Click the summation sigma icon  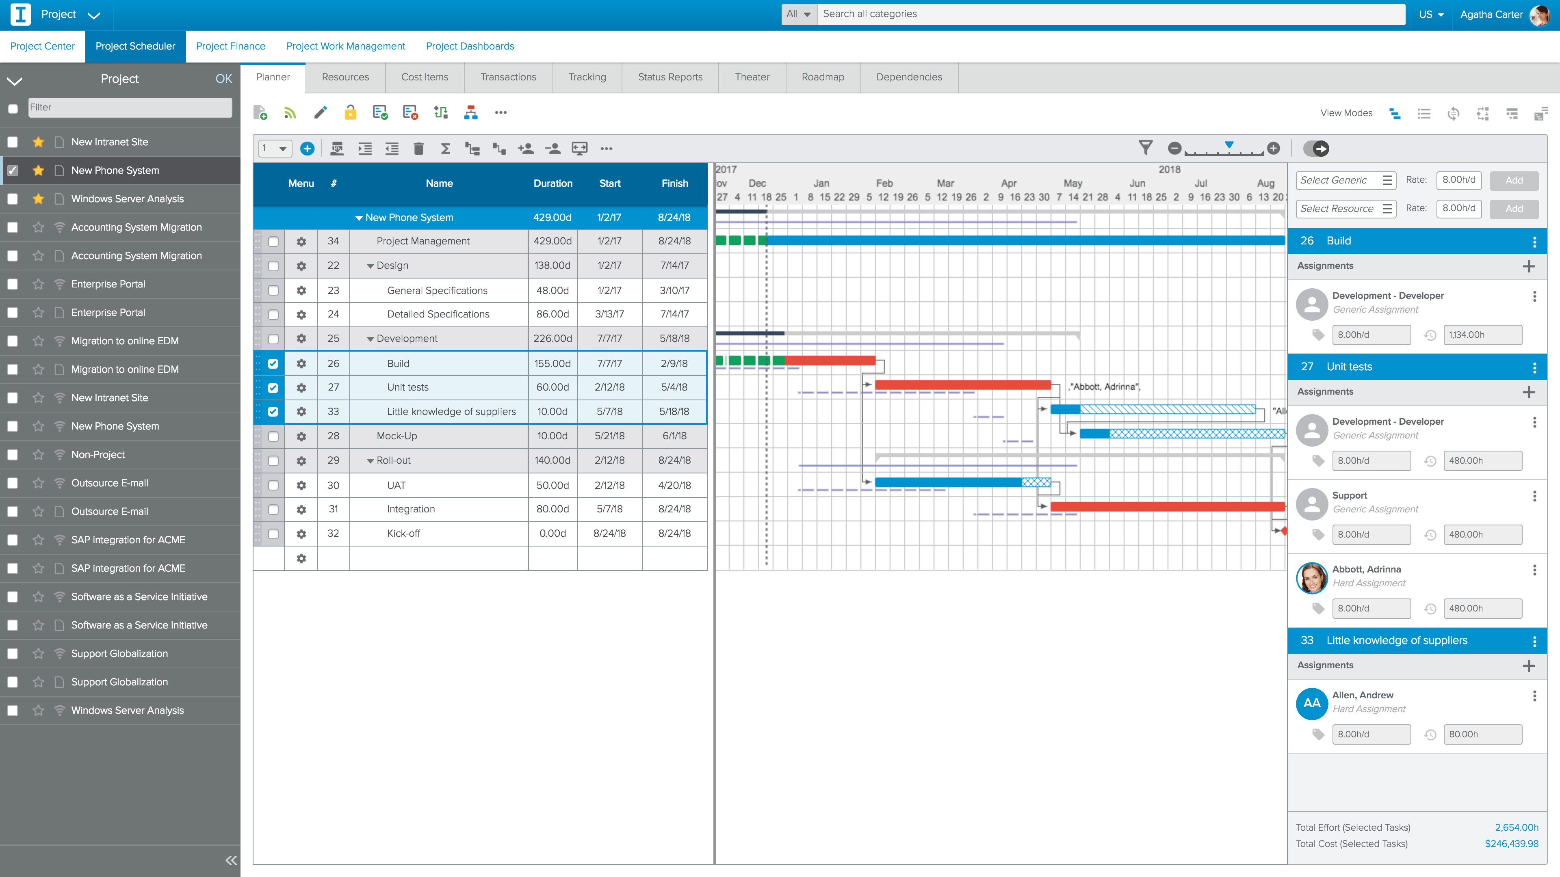pyautogui.click(x=445, y=148)
